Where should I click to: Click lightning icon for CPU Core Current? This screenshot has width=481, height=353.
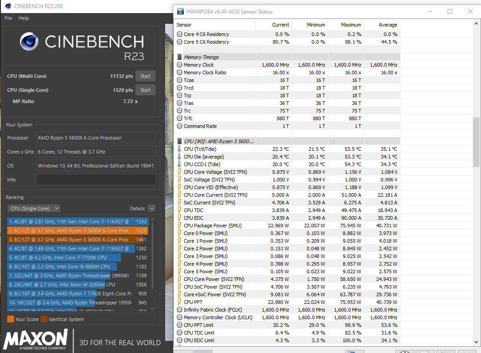click(180, 195)
